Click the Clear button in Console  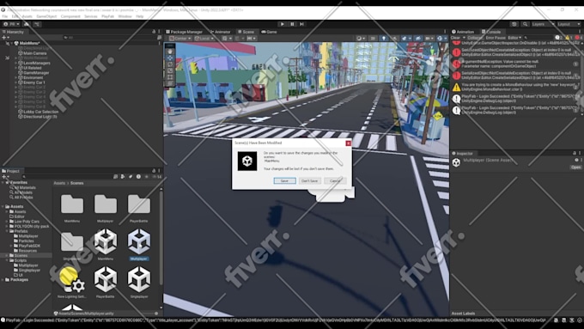tap(455, 38)
